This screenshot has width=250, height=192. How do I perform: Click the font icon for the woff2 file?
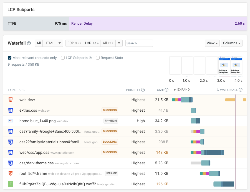click(10, 184)
